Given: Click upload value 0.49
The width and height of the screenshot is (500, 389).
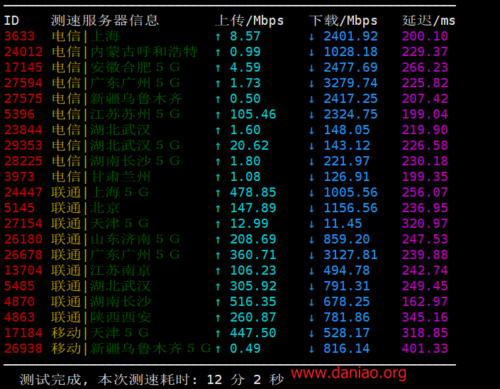Looking at the screenshot, I should [x=245, y=349].
